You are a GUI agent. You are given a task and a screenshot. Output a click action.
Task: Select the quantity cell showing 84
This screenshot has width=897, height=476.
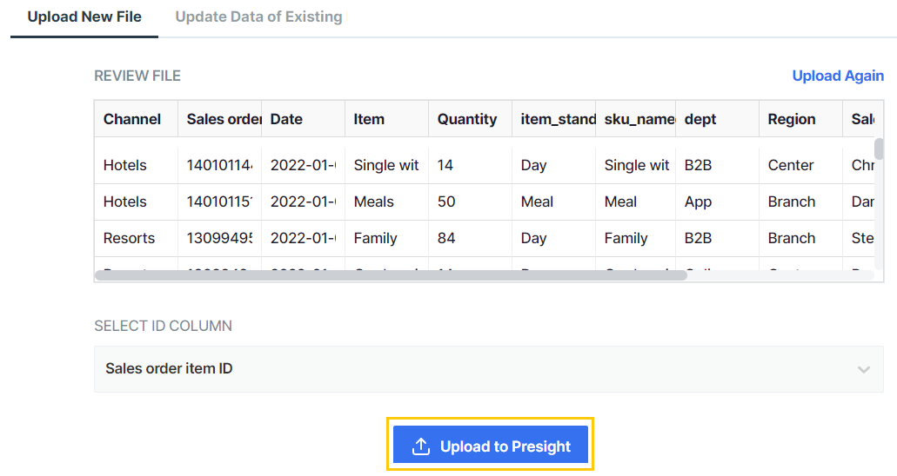445,238
